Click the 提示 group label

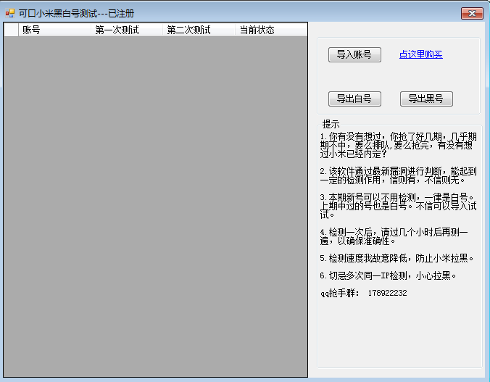pos(331,124)
